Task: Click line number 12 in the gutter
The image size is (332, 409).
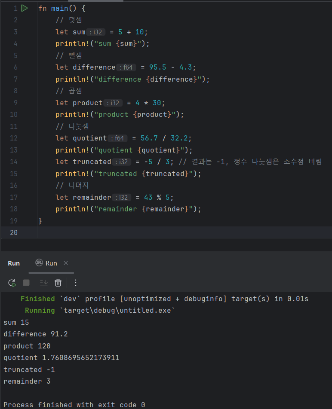Action: click(14, 138)
